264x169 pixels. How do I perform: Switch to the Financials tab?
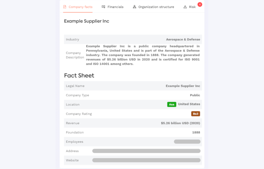coord(112,7)
